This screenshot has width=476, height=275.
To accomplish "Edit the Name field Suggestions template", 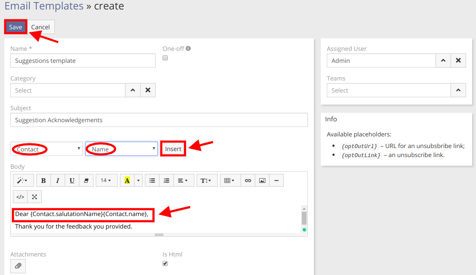I will 83,61.
